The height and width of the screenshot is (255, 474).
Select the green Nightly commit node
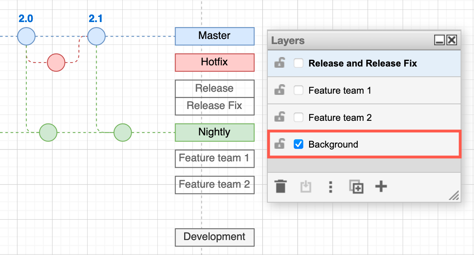point(48,133)
